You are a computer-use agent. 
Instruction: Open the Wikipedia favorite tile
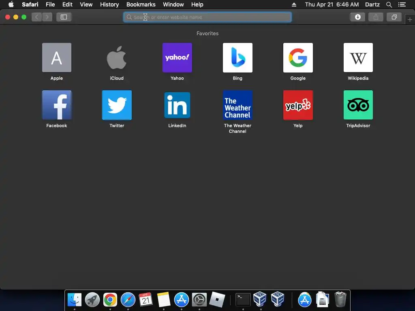coord(358,58)
